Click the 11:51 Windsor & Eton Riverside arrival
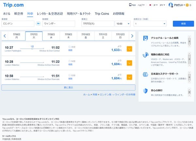This screenshot has height=141, width=196. pos(56,76)
